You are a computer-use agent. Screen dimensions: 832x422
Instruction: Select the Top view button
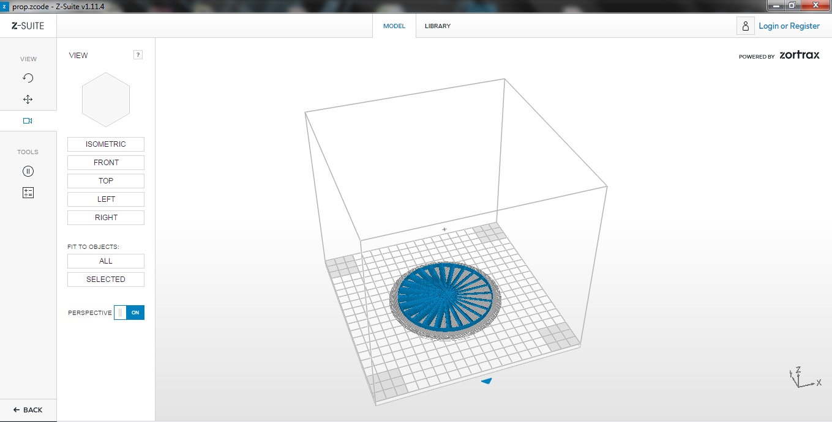pyautogui.click(x=106, y=181)
